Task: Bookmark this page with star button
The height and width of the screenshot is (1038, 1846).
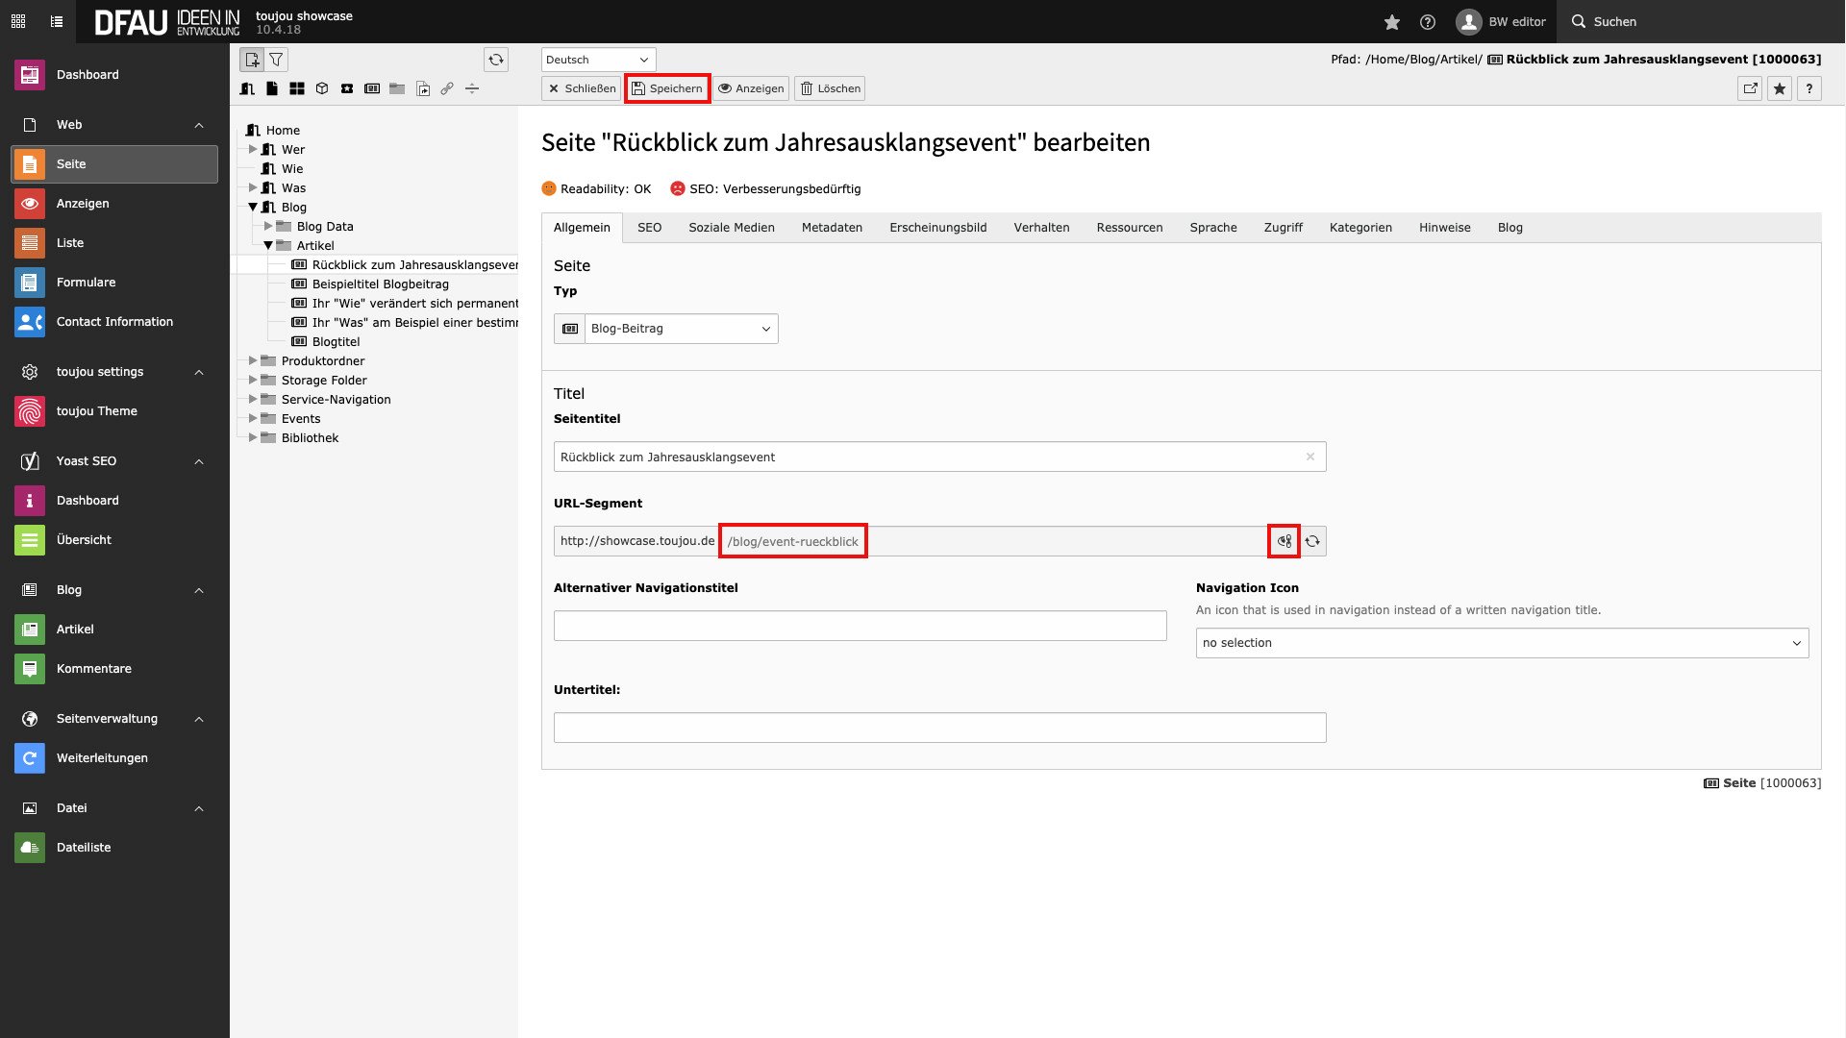Action: tap(1780, 88)
